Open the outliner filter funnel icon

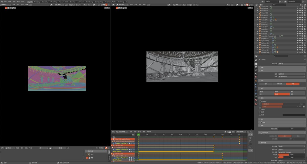(301, 5)
